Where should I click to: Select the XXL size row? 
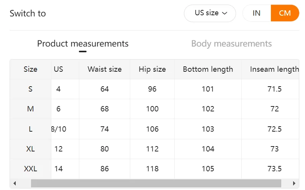[x=30, y=169]
